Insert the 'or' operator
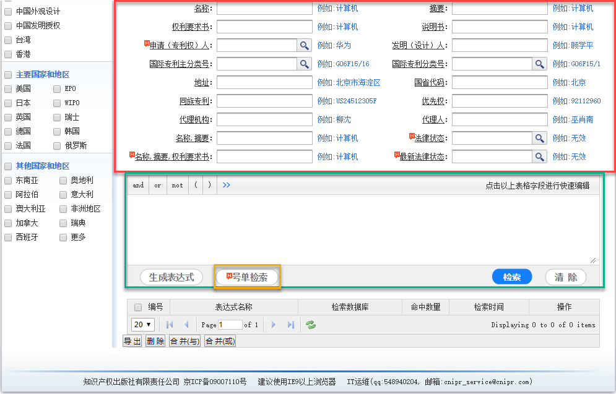This screenshot has height=394, width=616. pos(157,185)
